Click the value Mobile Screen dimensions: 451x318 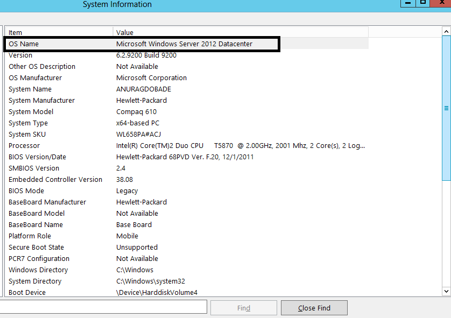point(127,236)
